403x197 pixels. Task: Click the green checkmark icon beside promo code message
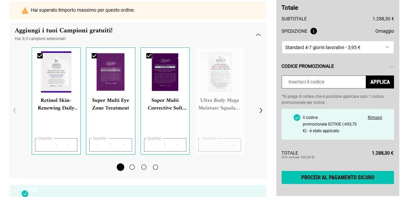tap(297, 118)
